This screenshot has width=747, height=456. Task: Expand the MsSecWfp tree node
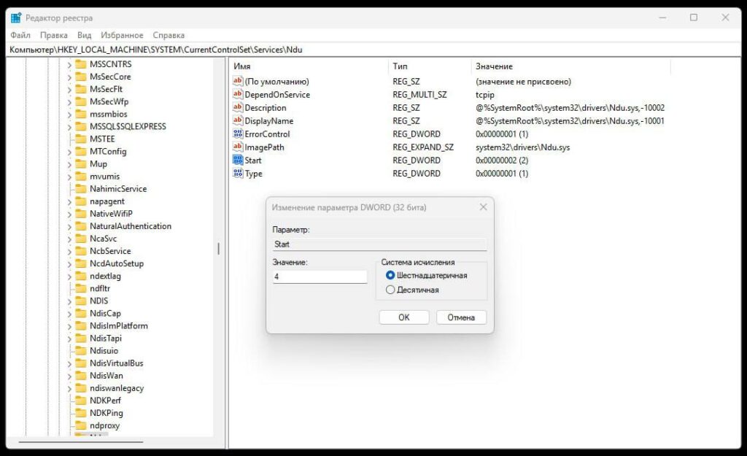pos(69,102)
